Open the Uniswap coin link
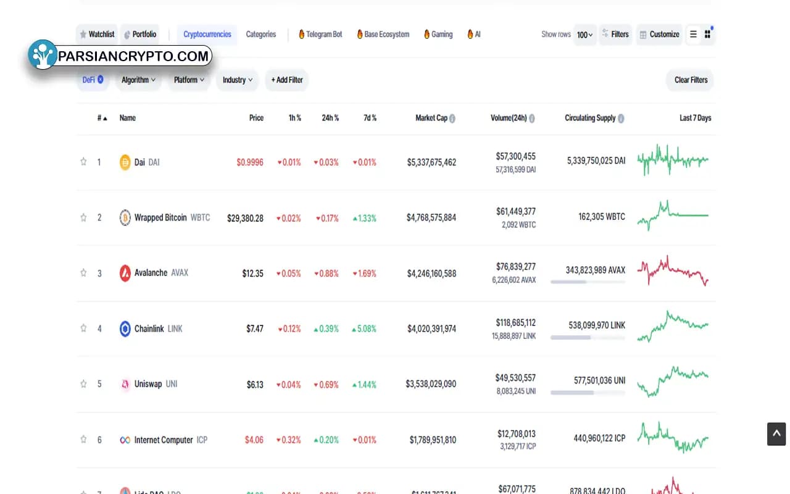This screenshot has width=790, height=494. click(156, 384)
